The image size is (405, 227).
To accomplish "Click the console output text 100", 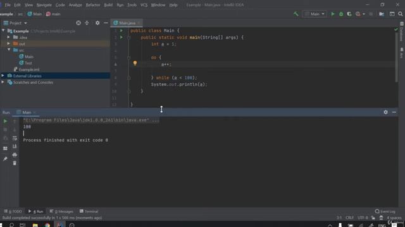I will pyautogui.click(x=27, y=127).
